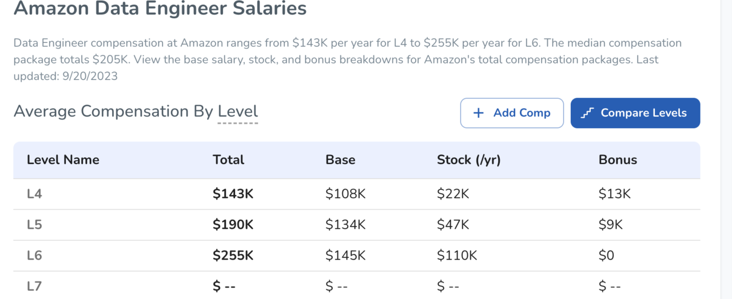Select the L7 level row
732x299 pixels.
(357, 285)
